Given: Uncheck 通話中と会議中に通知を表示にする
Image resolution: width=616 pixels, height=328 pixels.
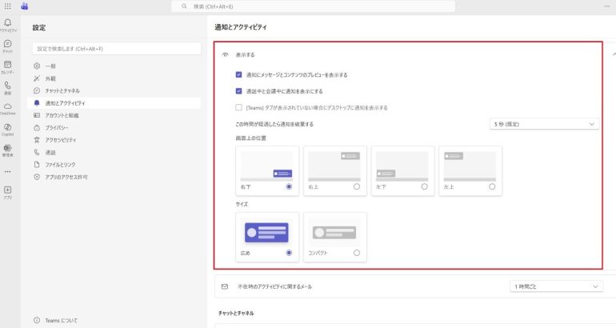Looking at the screenshot, I should (x=238, y=91).
